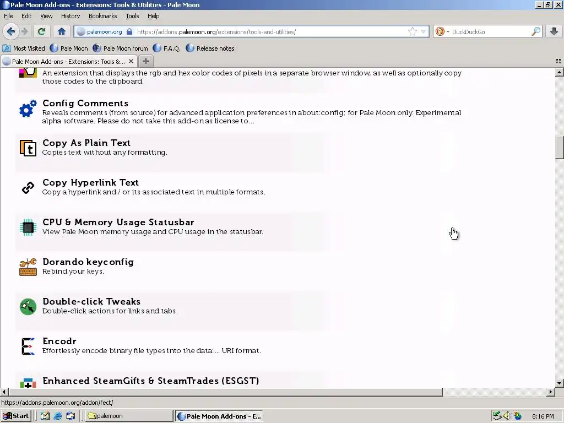564x423 pixels.
Task: Open the History menu
Action: coord(70,16)
